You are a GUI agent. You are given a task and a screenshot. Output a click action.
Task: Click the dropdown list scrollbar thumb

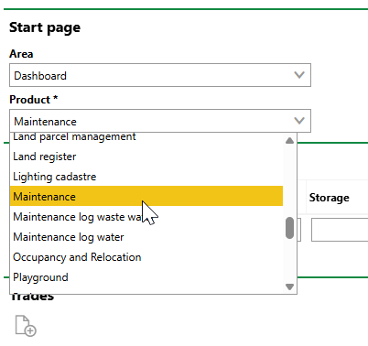[289, 228]
